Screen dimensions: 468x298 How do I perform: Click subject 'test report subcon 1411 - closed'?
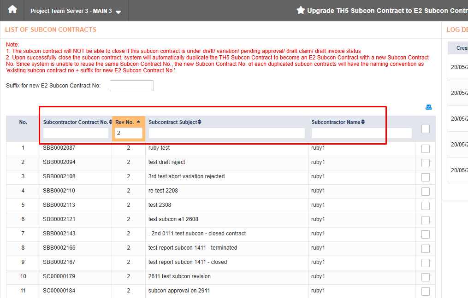click(188, 262)
